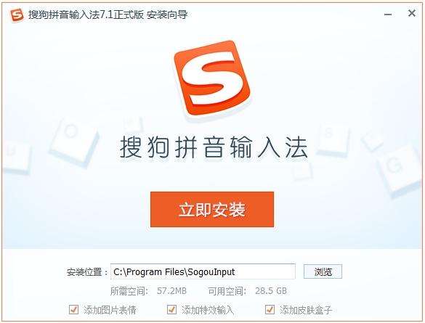This screenshot has width=425, height=323.
Task: Click the 可用空间 28.5 GB text
Action: coord(248,291)
